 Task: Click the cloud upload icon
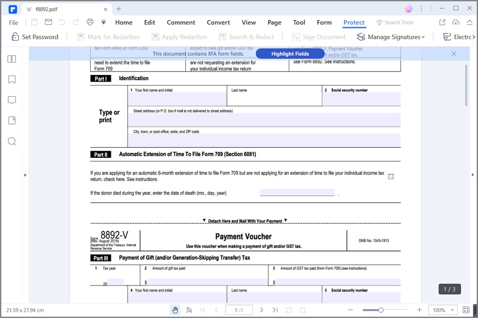pyautogui.click(x=456, y=22)
